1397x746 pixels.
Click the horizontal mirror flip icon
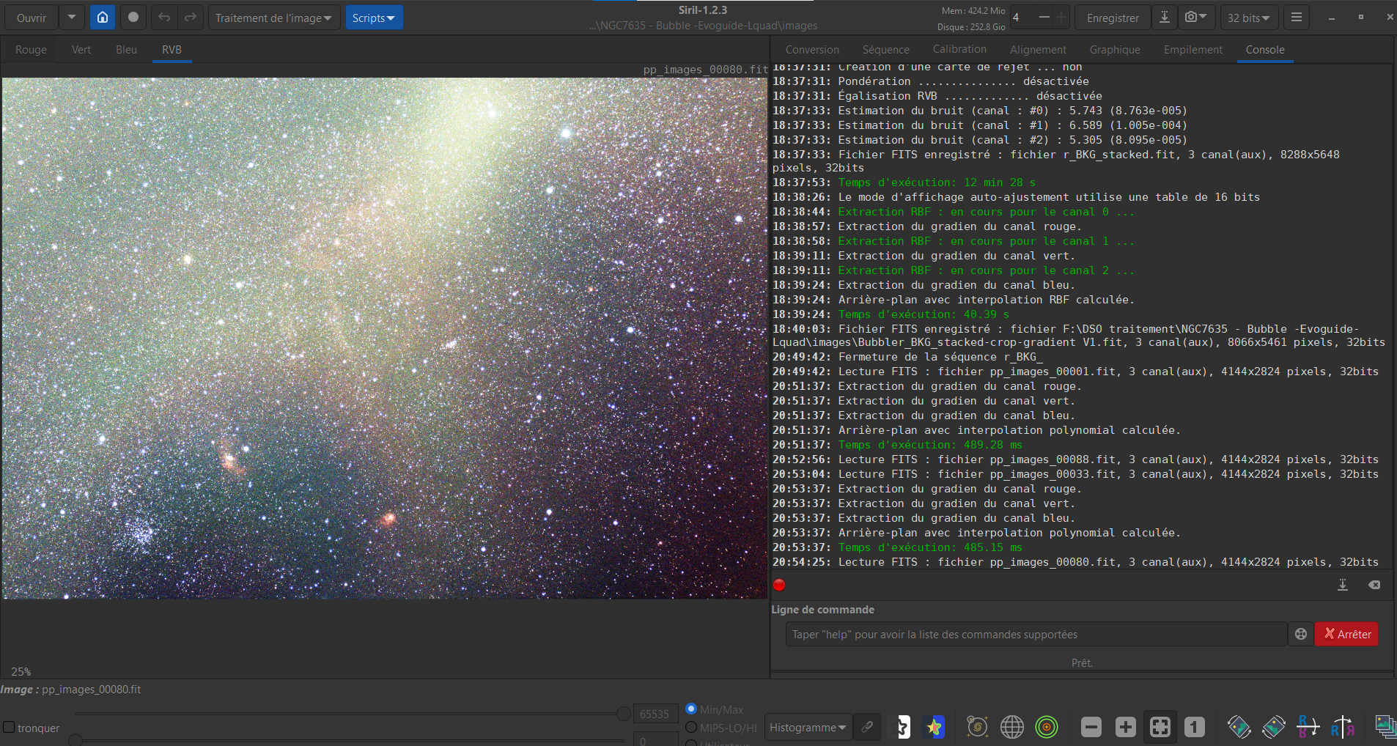pyautogui.click(x=1342, y=727)
